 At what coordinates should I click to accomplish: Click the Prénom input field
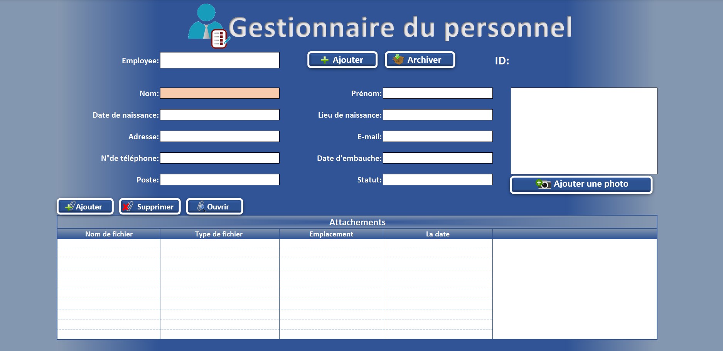click(438, 93)
